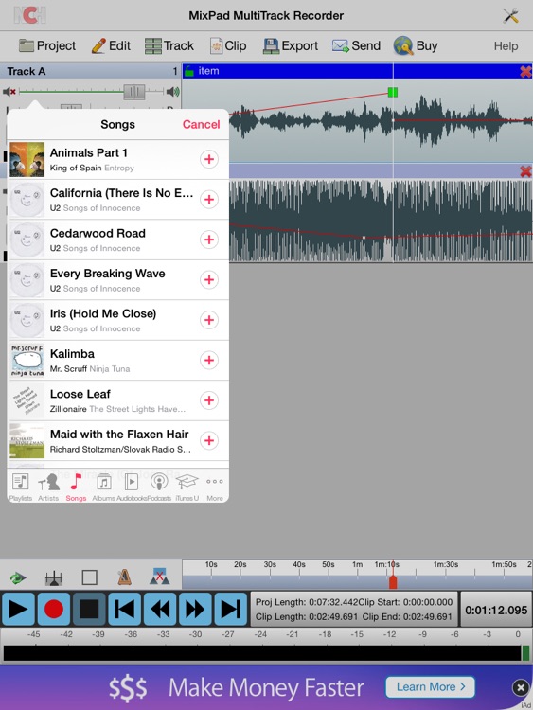
Task: Open the Export menu
Action: (x=291, y=45)
